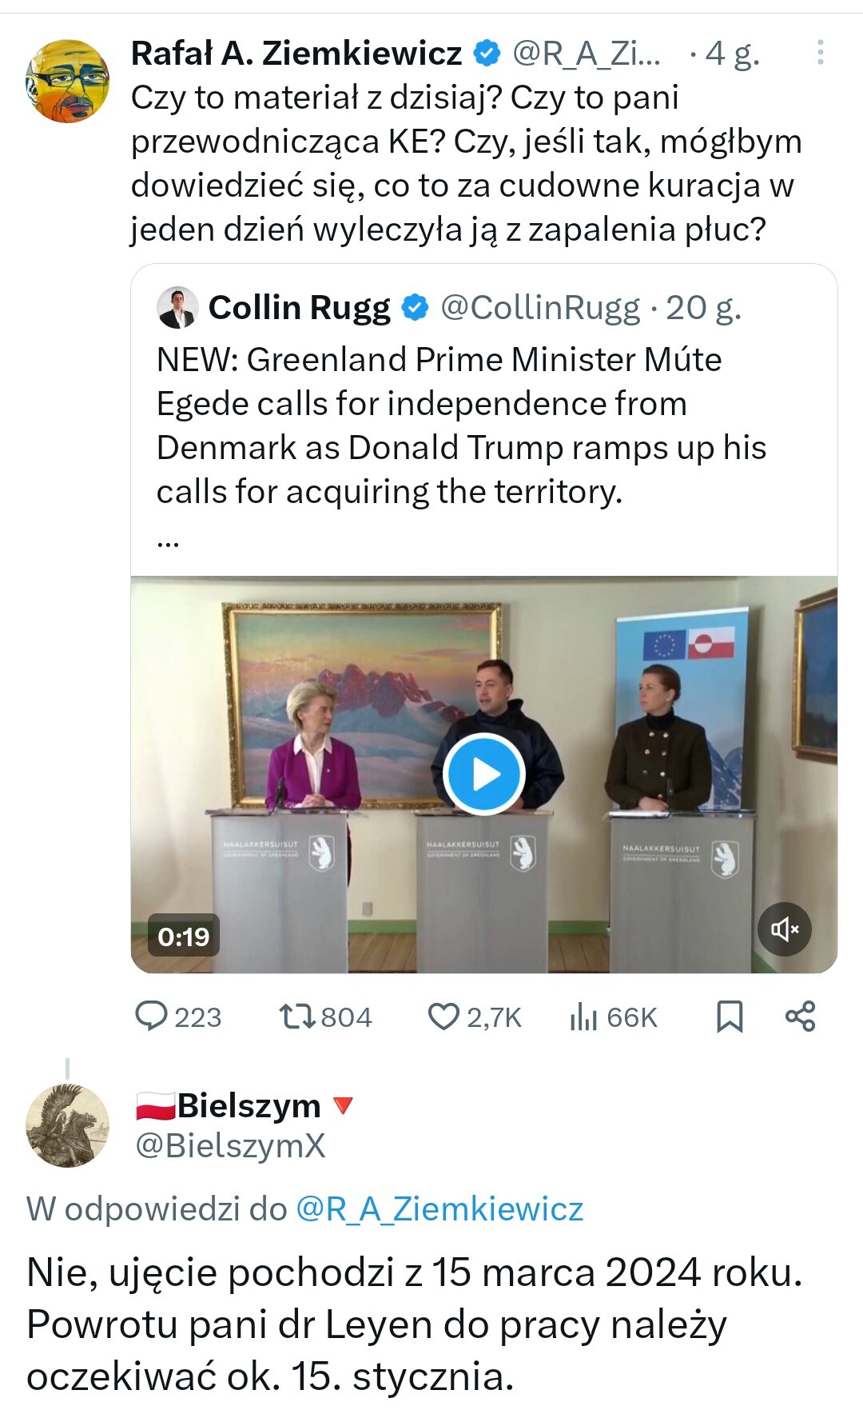This screenshot has width=863, height=1410.
Task: Bookmark Ziemkiewicz's tweet
Action: (x=730, y=1017)
